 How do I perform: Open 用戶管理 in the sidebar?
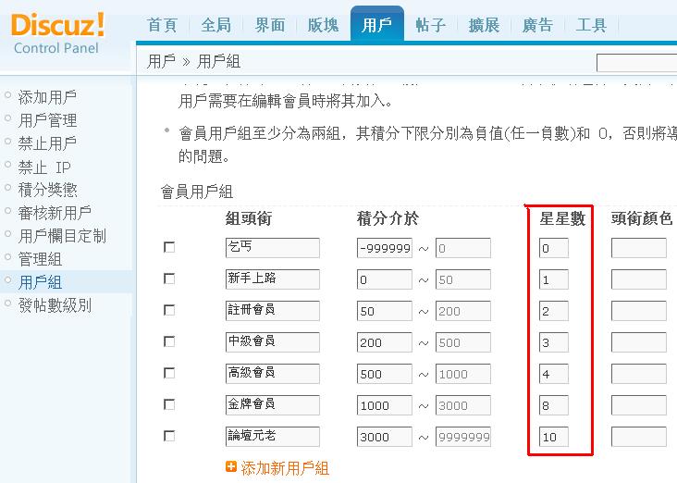click(x=47, y=120)
